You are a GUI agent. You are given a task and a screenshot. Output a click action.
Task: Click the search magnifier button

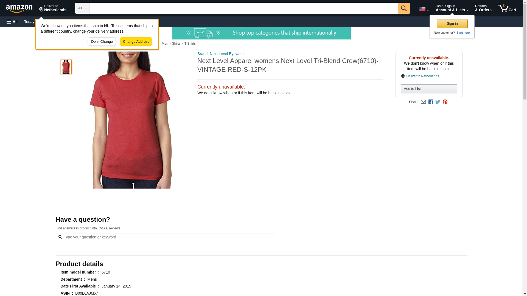(403, 8)
